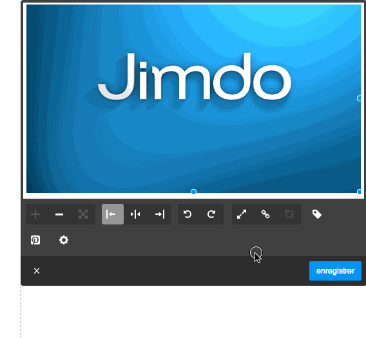Center the image with align center icon
Image resolution: width=366 pixels, height=338 pixels.
pos(135,214)
